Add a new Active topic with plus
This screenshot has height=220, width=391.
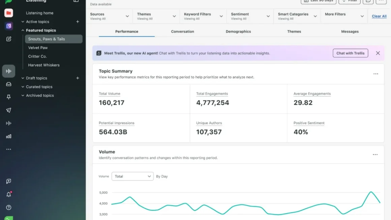pos(78,22)
